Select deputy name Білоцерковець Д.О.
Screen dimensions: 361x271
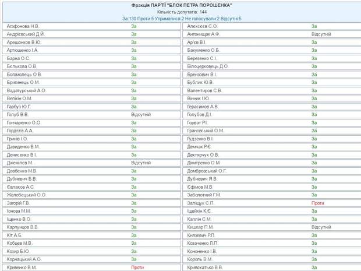[x=208, y=66]
